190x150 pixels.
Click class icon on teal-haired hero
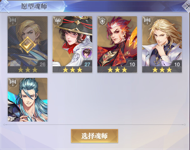13,82
